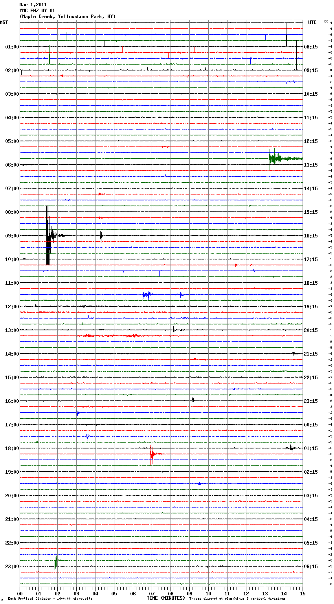Image resolution: width=334 pixels, height=604 pixels.
Task: Click the '(Maple Creek, Yellowstone Park, WY)' title
Action: (68, 17)
